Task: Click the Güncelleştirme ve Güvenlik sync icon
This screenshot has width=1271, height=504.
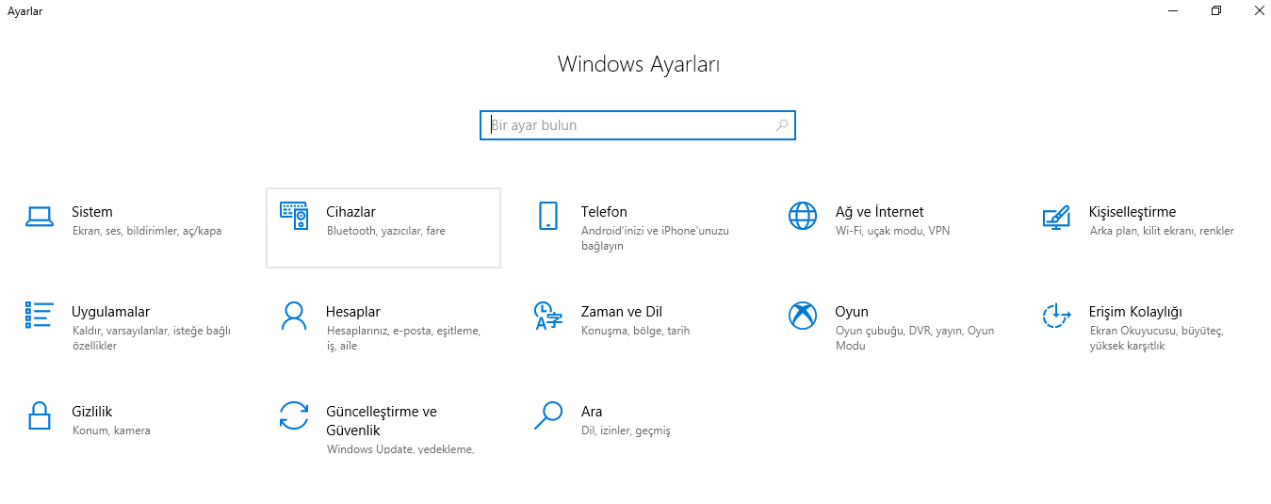Action: (x=294, y=415)
